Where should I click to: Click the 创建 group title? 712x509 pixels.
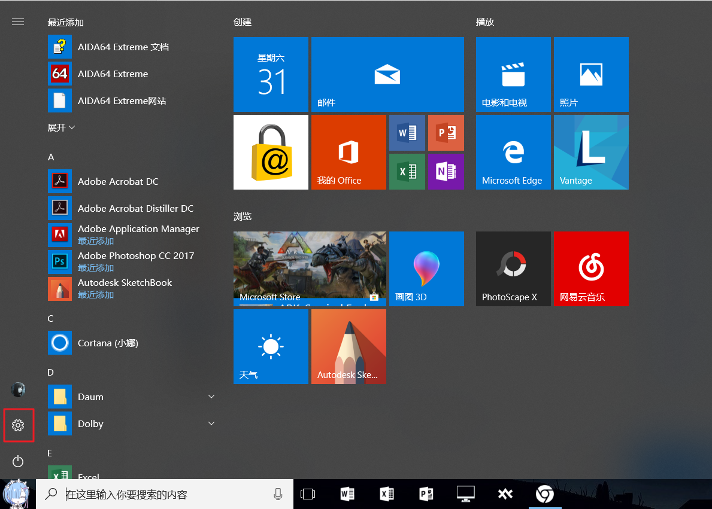(243, 22)
